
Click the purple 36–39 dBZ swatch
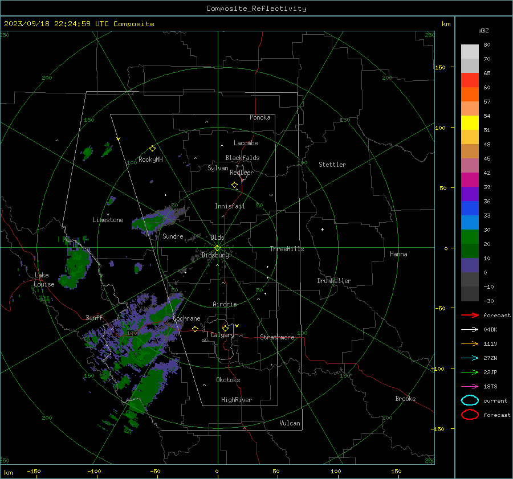pos(470,194)
